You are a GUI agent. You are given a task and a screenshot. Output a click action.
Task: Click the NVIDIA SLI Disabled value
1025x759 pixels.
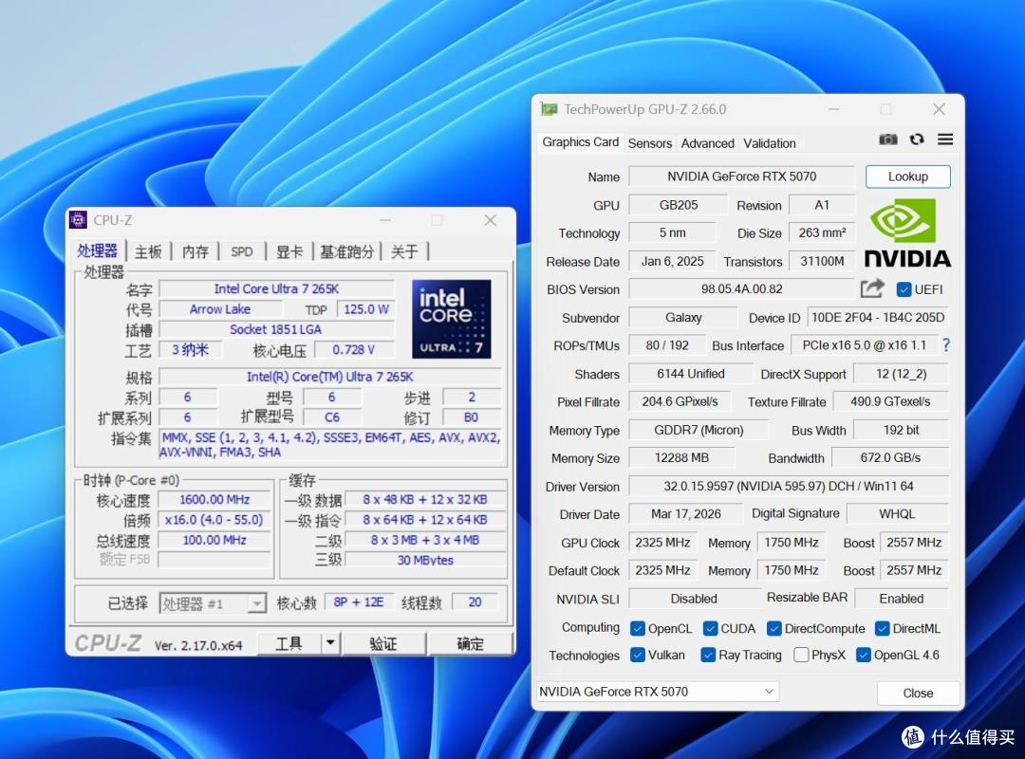pyautogui.click(x=694, y=598)
